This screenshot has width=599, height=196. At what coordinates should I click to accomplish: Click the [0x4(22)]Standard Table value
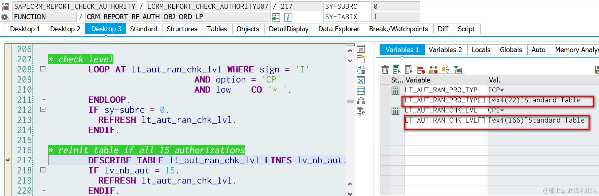click(x=534, y=100)
